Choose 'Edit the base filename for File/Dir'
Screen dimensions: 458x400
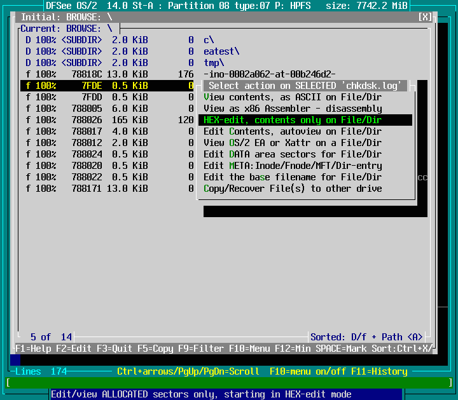coord(293,177)
